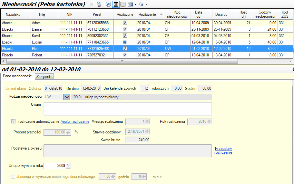The image size is (294, 184).
Task: Toggle Rozliczone checkbox for Abacki Adam
Action: 125,23
